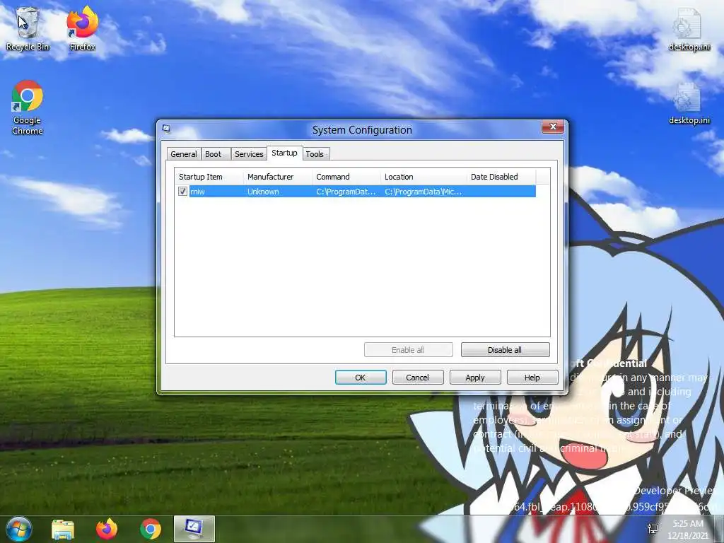
Task: Click the network tray icon
Action: (653, 529)
